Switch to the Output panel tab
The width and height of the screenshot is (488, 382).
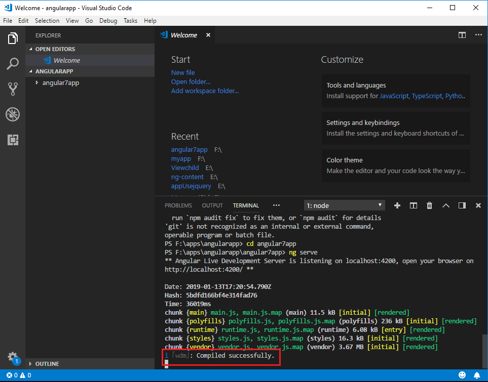212,205
